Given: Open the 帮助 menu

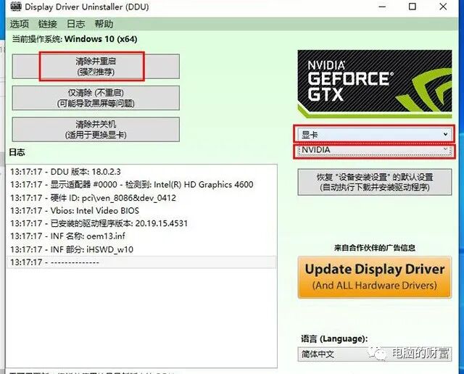Looking at the screenshot, I should tap(104, 24).
